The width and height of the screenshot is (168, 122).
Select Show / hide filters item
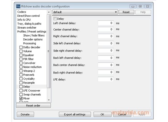click(34, 35)
